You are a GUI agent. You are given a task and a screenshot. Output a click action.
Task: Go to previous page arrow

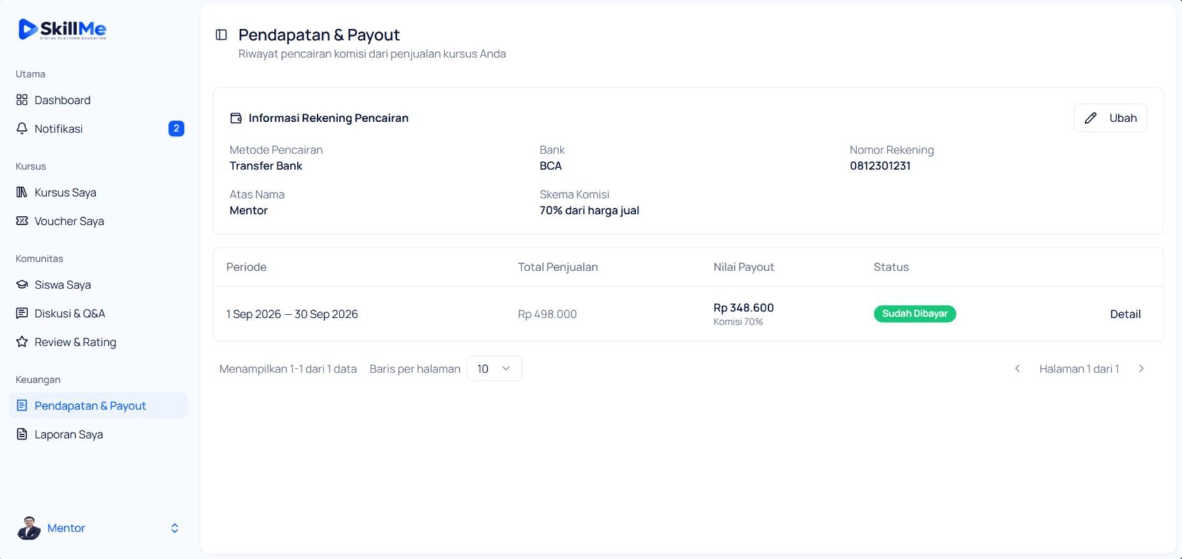pos(1018,369)
